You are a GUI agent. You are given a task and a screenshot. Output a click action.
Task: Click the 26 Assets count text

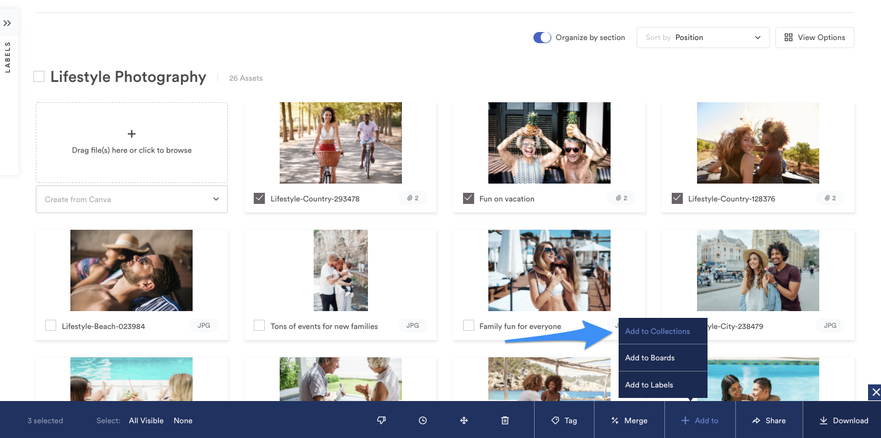click(246, 78)
